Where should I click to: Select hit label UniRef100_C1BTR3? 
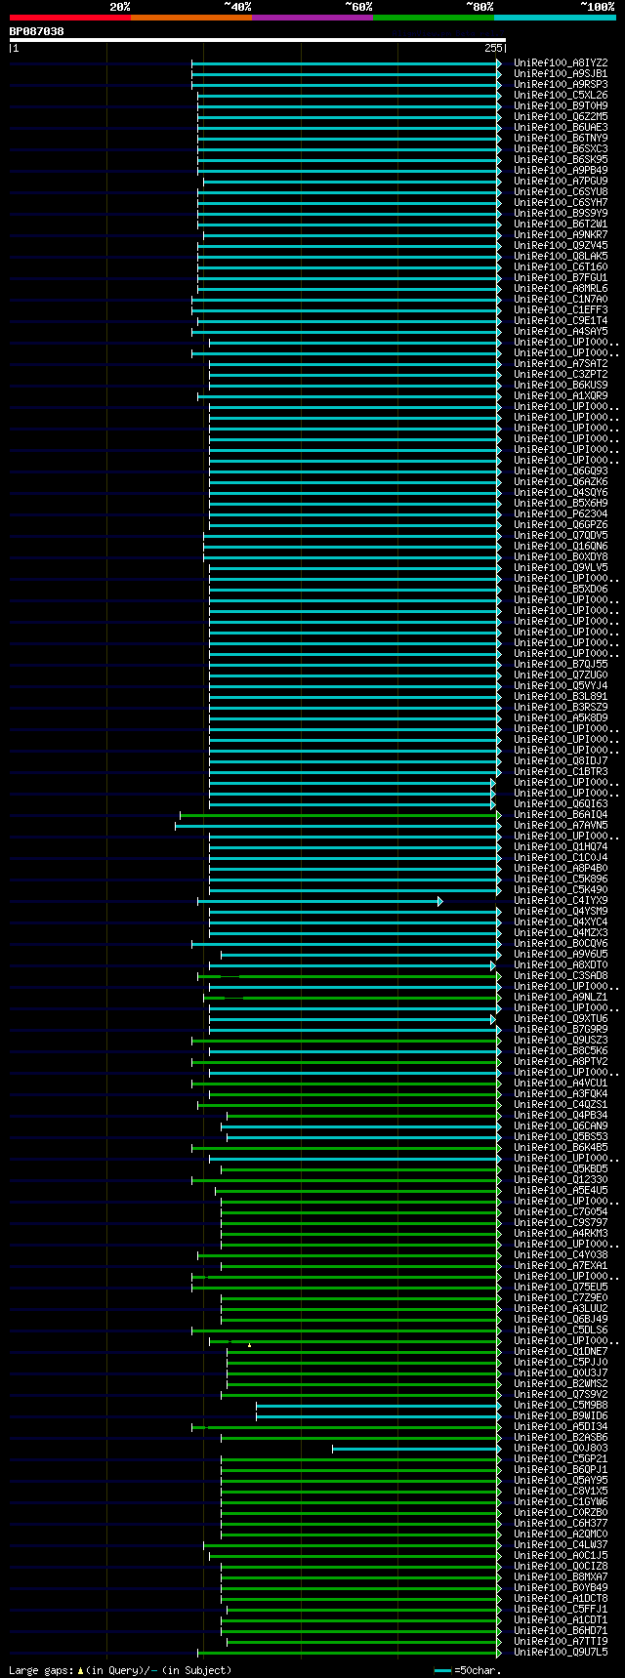tap(561, 772)
